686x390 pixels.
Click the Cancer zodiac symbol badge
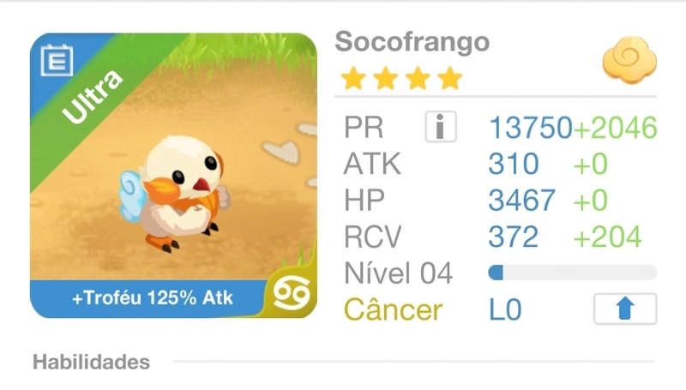click(x=292, y=294)
